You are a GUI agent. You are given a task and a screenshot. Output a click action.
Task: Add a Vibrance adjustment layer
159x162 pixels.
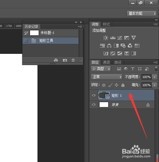[x=134, y=38]
